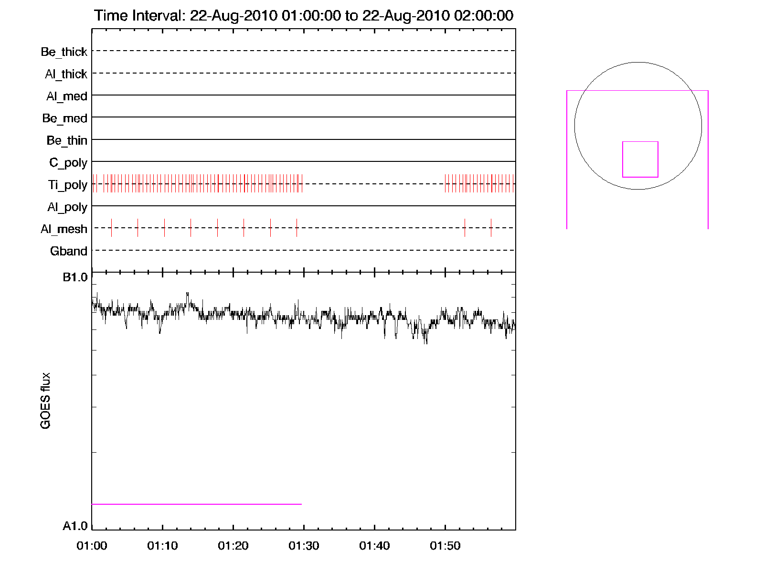The height and width of the screenshot is (573, 764).
Task: Click the Al_thick filter label
Action: [x=66, y=74]
